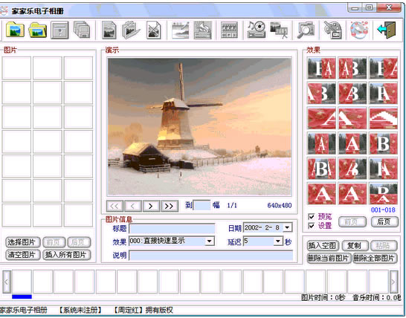The width and height of the screenshot is (406, 318).
Task: Click the 标题 title input field
Action: tap(172, 229)
